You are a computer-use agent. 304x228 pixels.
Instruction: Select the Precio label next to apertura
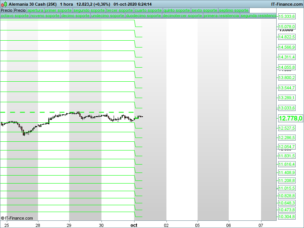[20, 11]
